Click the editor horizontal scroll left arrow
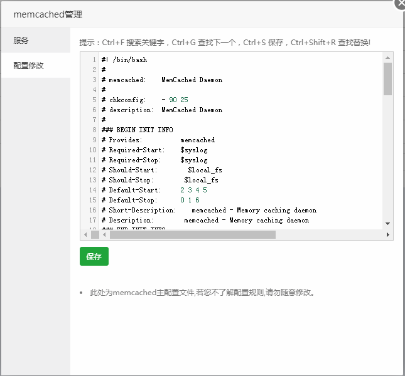Screen dimensions: 405x376 point(104,234)
